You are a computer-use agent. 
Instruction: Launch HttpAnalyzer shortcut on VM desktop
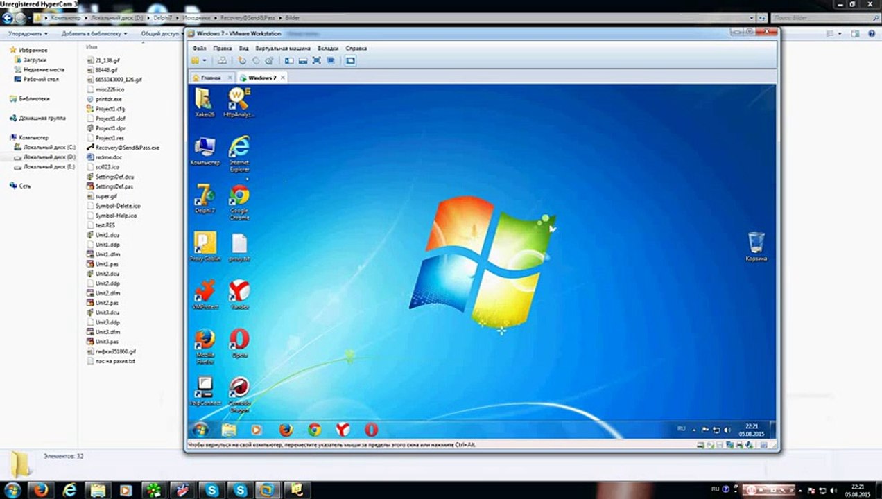click(239, 103)
